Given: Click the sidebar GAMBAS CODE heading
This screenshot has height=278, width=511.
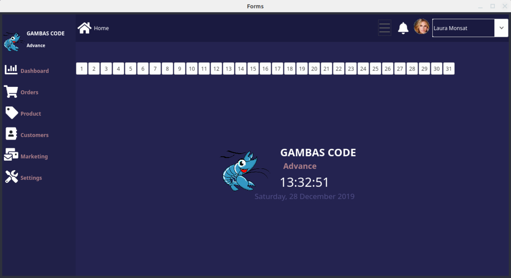Looking at the screenshot, I should 46,34.
